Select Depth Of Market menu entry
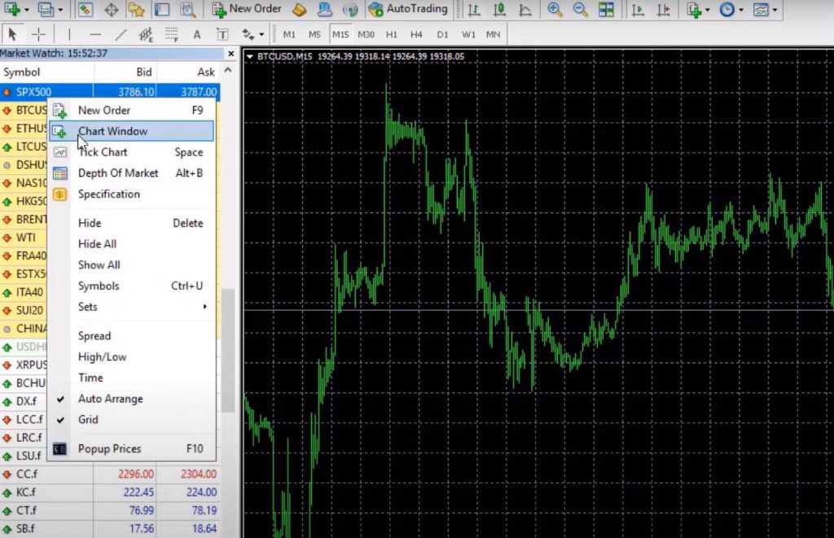The image size is (834, 538). pyautogui.click(x=118, y=173)
